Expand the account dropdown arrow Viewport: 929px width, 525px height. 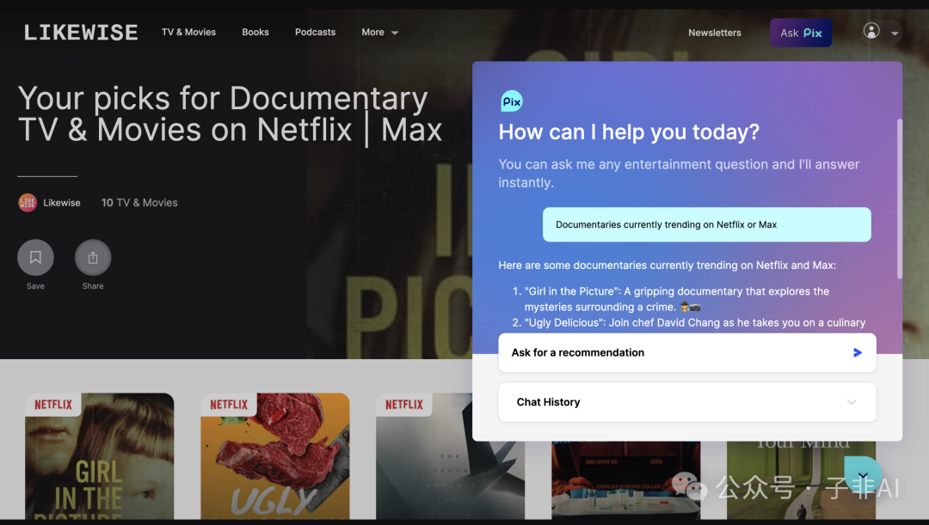click(x=895, y=34)
